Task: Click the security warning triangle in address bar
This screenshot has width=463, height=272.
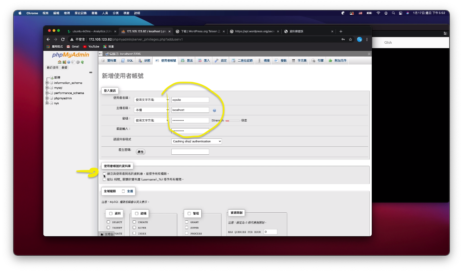Action: pos(71,39)
